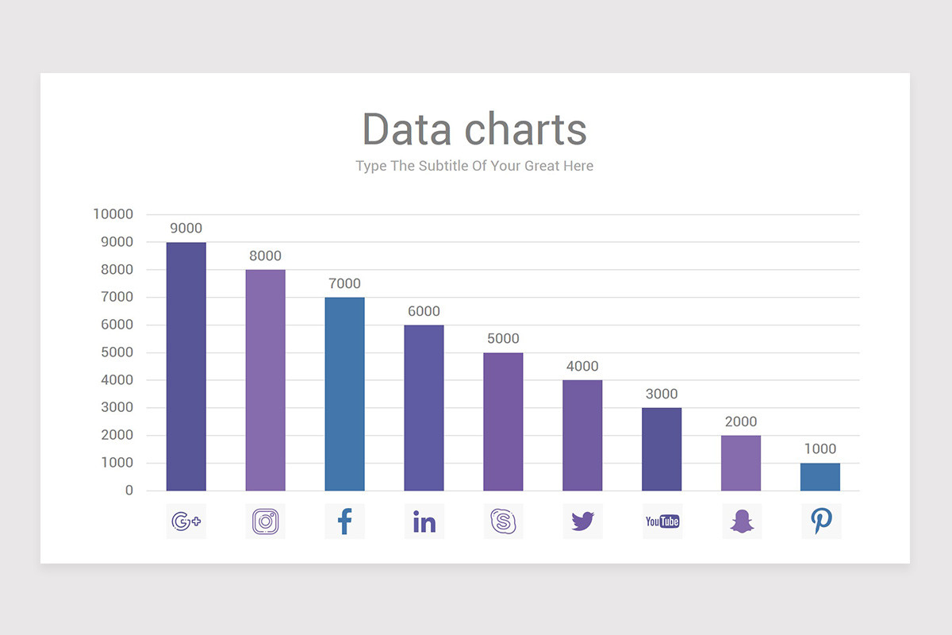This screenshot has width=952, height=635.
Task: Click the 4000 value bar
Action: click(x=582, y=436)
